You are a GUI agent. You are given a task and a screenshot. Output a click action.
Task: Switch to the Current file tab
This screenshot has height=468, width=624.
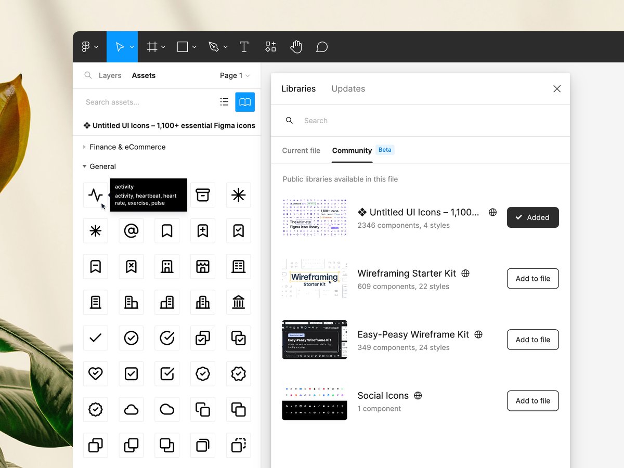click(301, 150)
